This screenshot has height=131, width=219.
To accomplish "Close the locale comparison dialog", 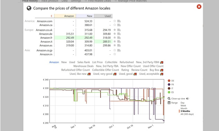I will [x=199, y=7].
